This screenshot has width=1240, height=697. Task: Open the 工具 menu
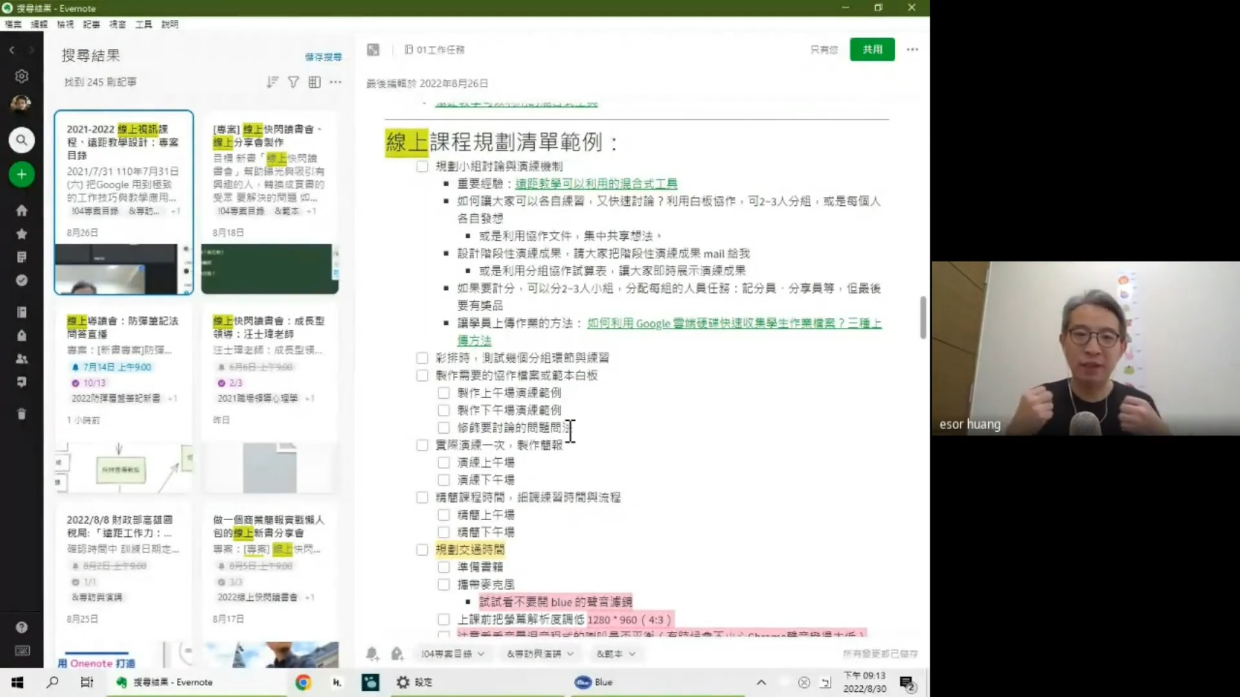[143, 24]
